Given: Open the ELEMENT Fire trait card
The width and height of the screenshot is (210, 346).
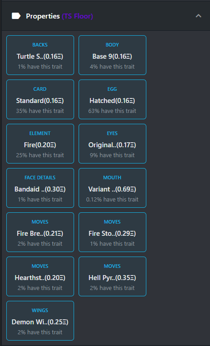Looking at the screenshot, I should tap(40, 144).
